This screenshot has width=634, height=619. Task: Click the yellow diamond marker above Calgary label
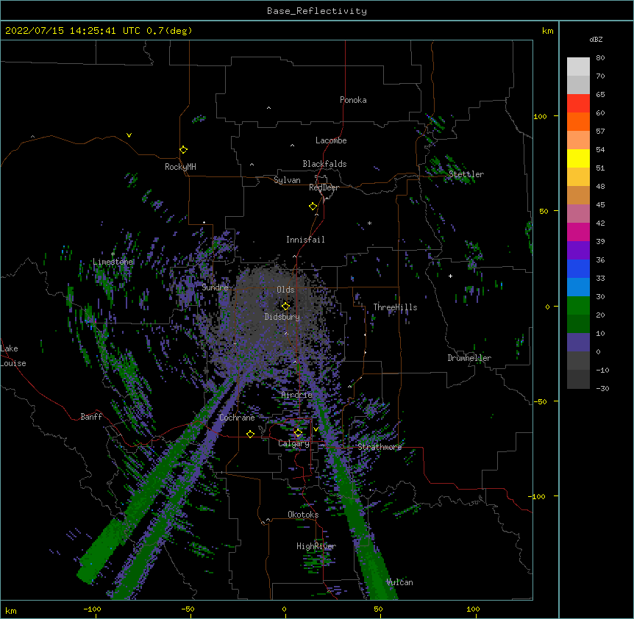298,433
